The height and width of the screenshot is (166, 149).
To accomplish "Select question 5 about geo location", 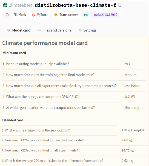I will tap(49, 108).
